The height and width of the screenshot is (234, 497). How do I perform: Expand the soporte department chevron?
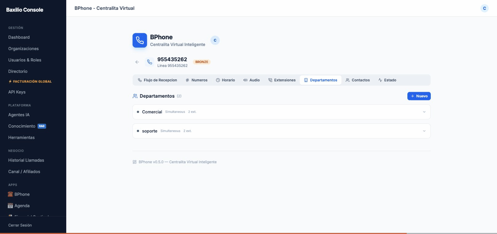(424, 131)
